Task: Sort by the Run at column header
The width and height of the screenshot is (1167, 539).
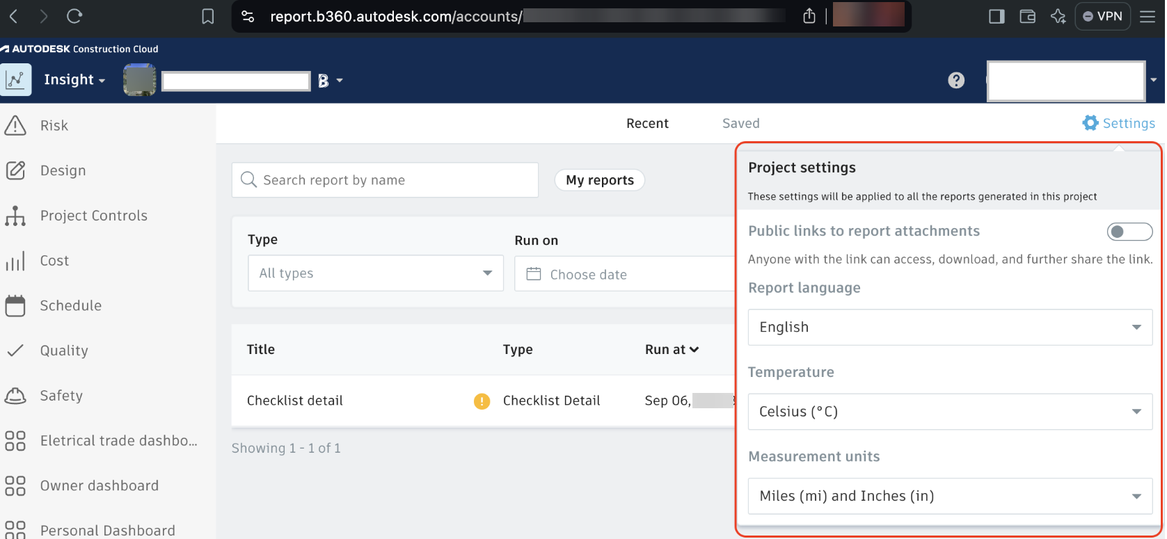Action: 672,350
